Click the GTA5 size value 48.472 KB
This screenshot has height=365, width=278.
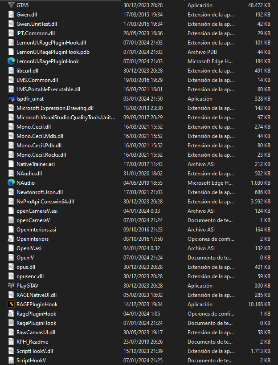click(259, 5)
